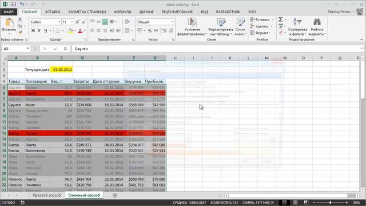This screenshot has height=206, width=366.
Task: Click the Paste (Вставить) clipboard icon
Action: coord(9,23)
